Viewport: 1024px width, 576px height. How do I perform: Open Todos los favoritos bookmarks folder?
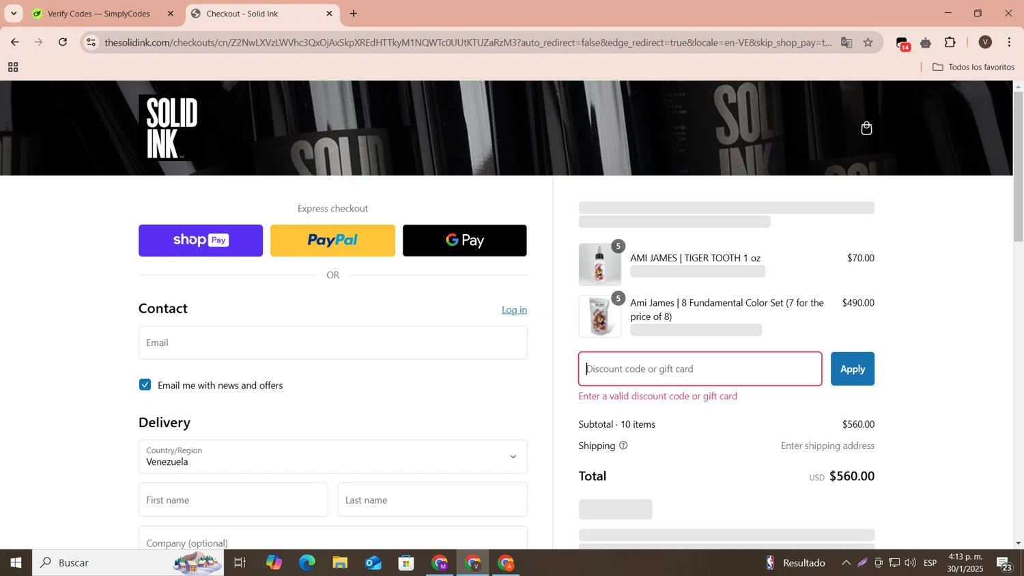[x=973, y=67]
